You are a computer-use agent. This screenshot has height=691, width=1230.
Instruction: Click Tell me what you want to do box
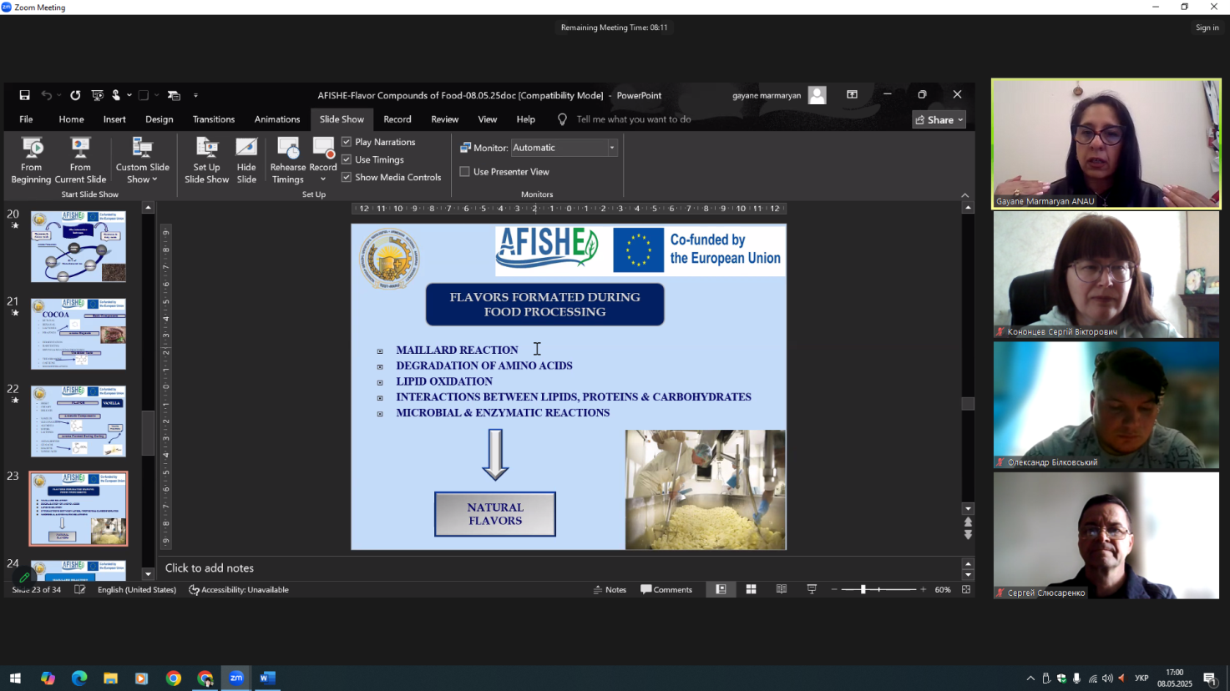pyautogui.click(x=634, y=119)
